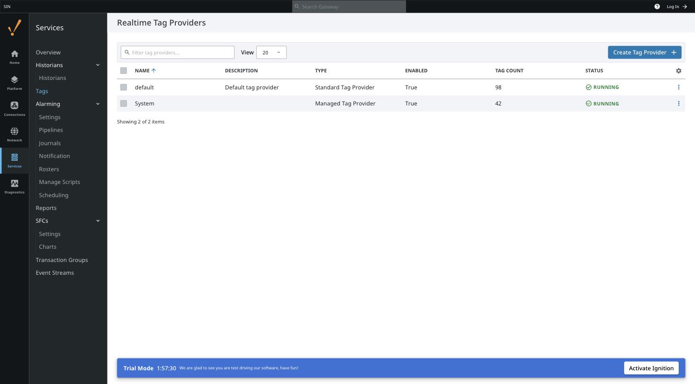Open the Reports page

pos(46,208)
